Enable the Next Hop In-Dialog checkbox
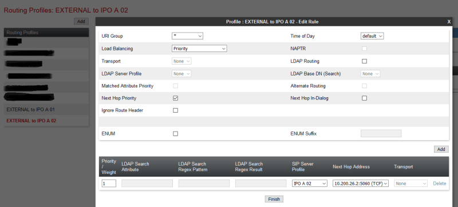 click(x=364, y=98)
